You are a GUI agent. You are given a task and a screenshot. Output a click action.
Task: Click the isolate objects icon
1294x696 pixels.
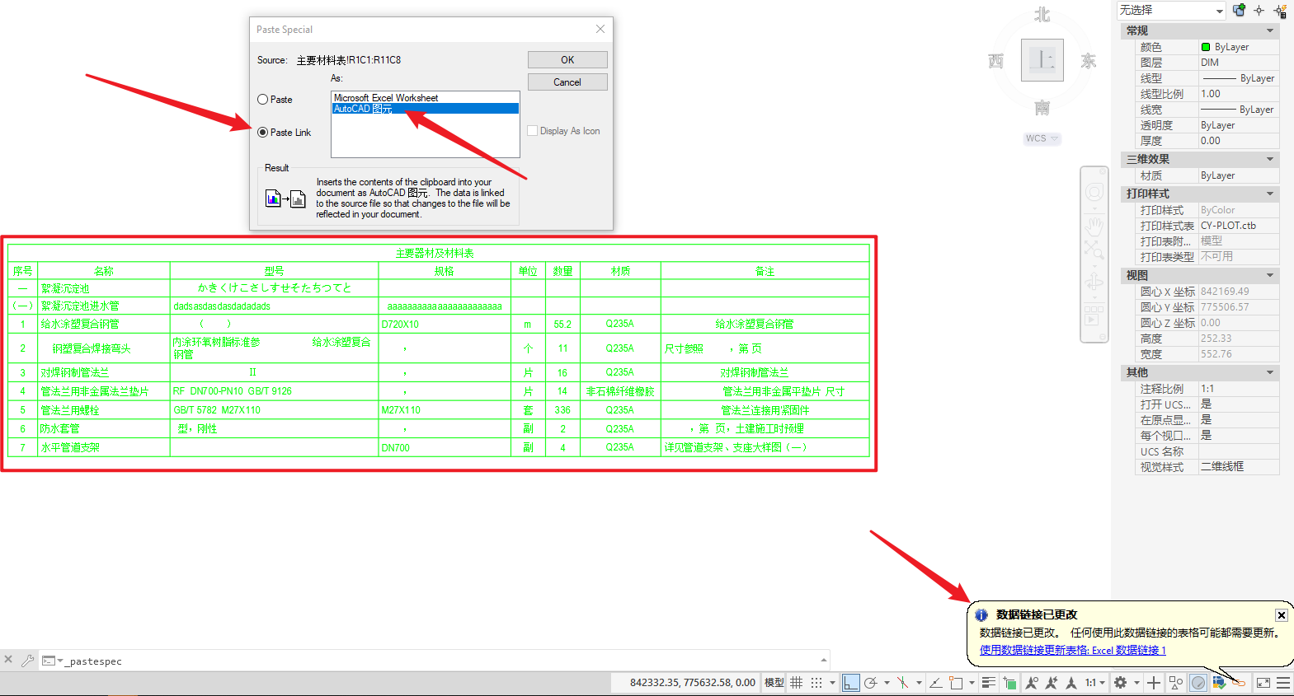[x=1176, y=683]
